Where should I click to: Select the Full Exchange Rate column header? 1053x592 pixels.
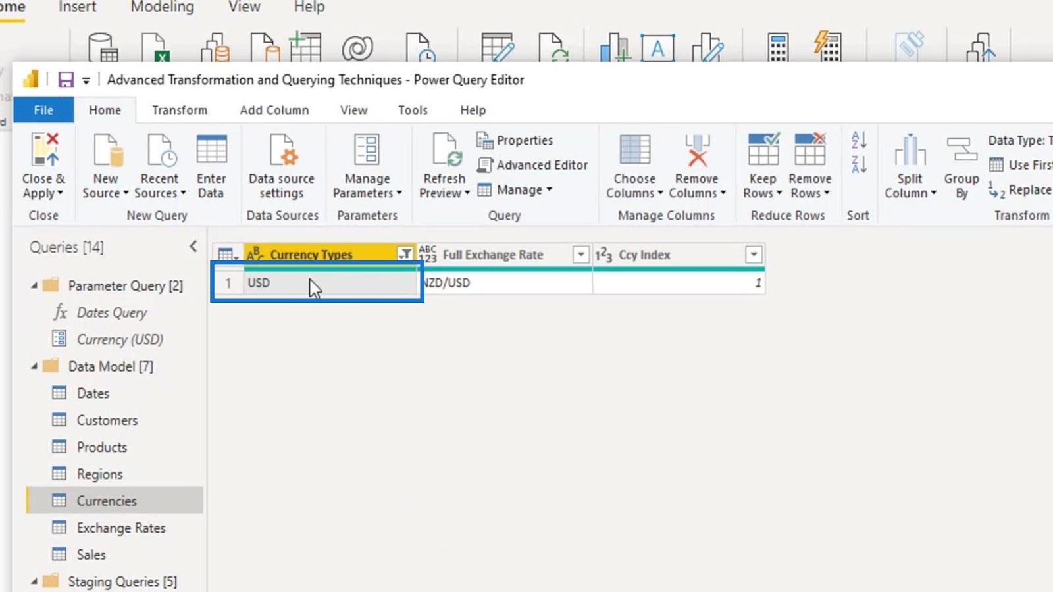point(493,255)
